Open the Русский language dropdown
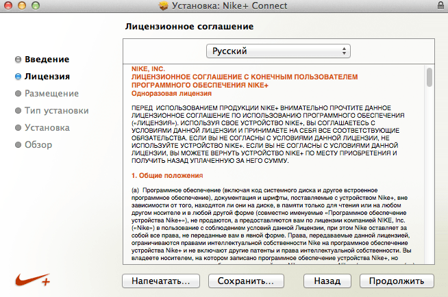 coord(278,51)
